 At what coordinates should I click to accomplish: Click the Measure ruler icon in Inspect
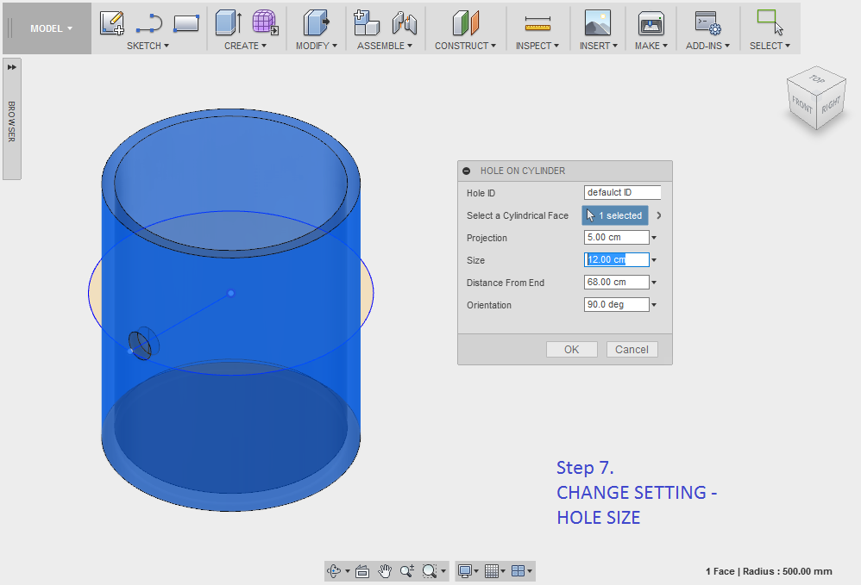point(537,23)
